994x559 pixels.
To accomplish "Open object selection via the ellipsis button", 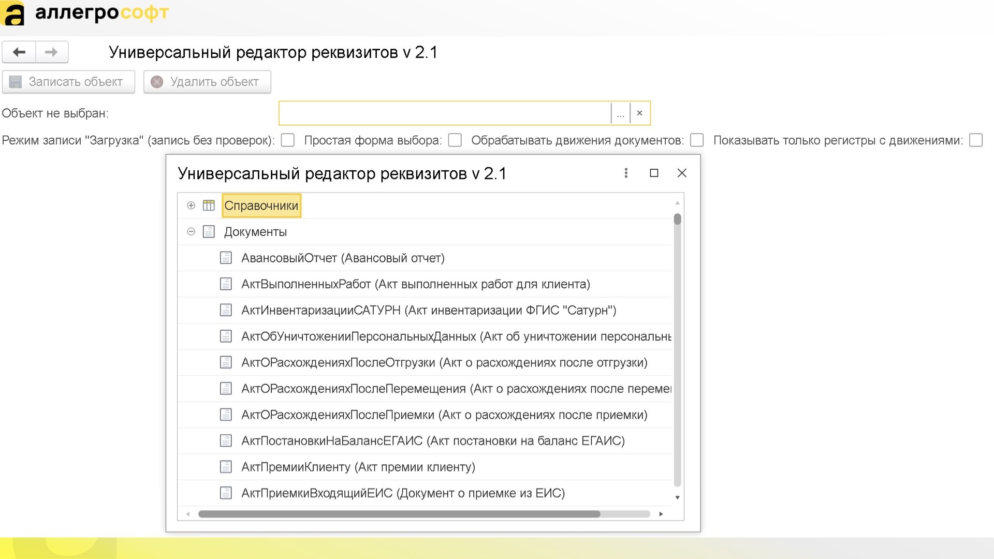I will click(621, 113).
